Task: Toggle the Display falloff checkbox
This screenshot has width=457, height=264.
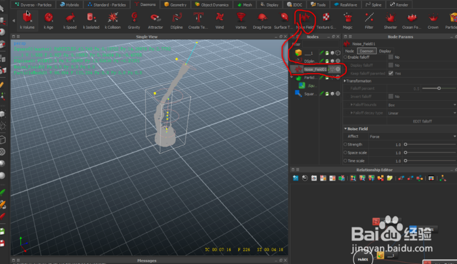Action: click(391, 65)
